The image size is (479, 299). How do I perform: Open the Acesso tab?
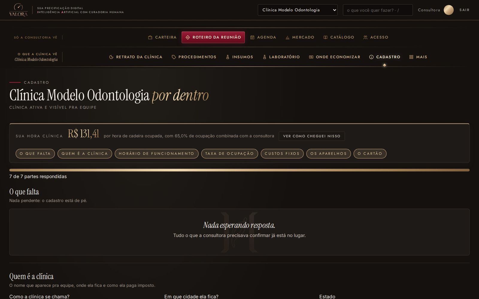click(376, 37)
